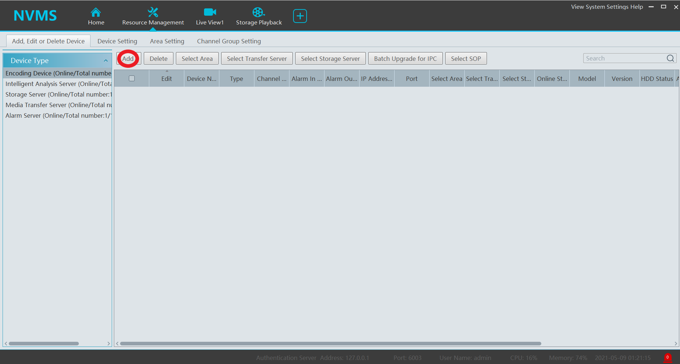Open Channel Group Setting tab
The height and width of the screenshot is (364, 680).
click(229, 41)
